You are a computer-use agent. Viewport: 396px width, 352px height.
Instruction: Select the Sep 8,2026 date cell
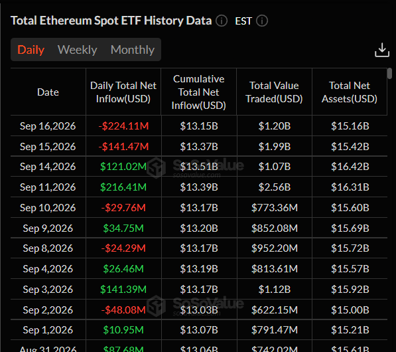[48, 248]
